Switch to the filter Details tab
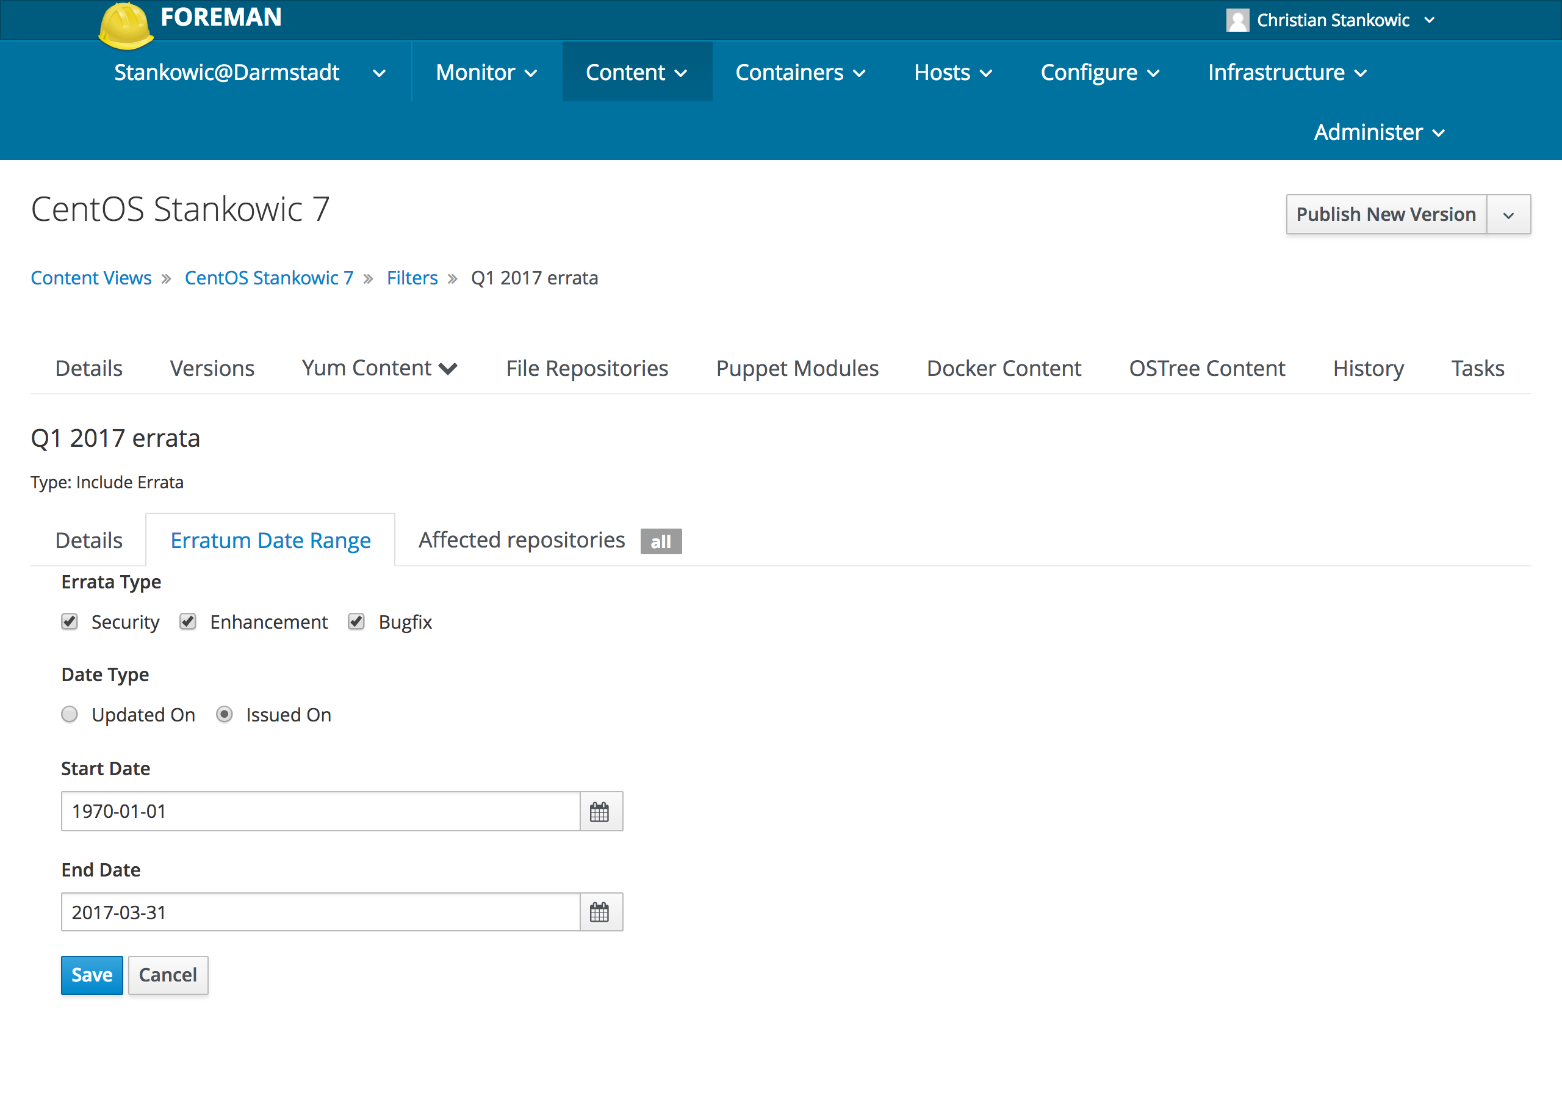The image size is (1562, 1106). 88,540
